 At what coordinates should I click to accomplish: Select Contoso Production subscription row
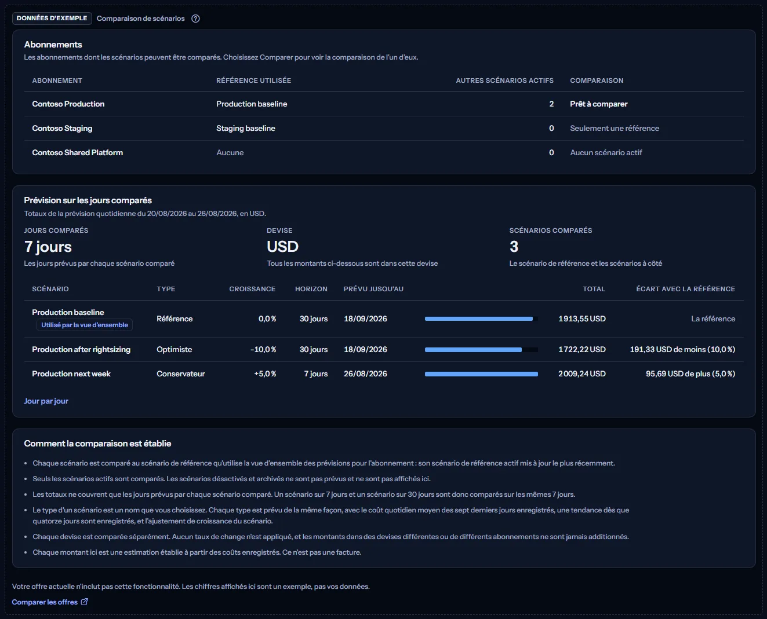click(384, 104)
